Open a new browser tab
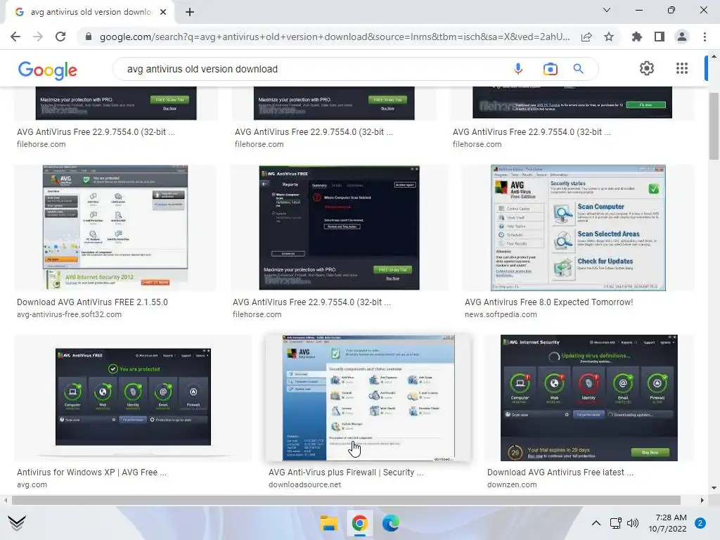This screenshot has height=540, width=720. [x=190, y=12]
